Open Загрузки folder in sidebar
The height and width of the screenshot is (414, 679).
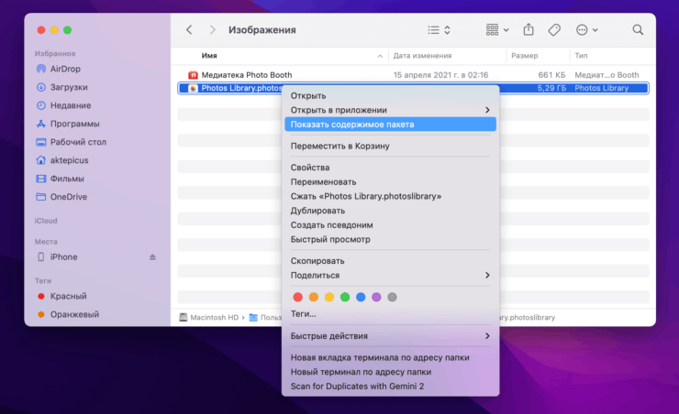coord(69,87)
